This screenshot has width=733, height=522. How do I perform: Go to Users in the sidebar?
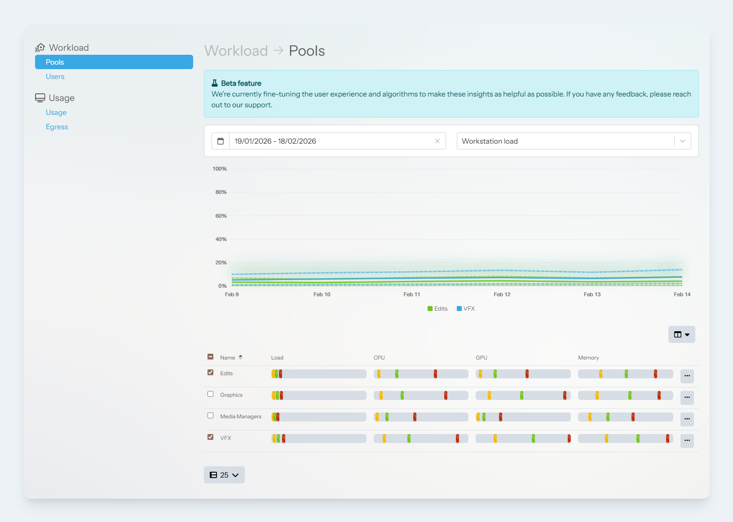(55, 77)
